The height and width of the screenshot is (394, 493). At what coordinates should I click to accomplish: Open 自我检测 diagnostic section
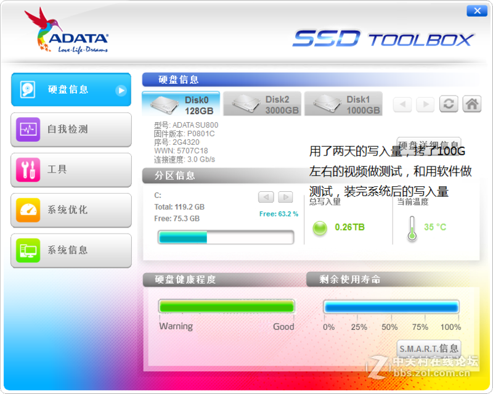coord(71,129)
